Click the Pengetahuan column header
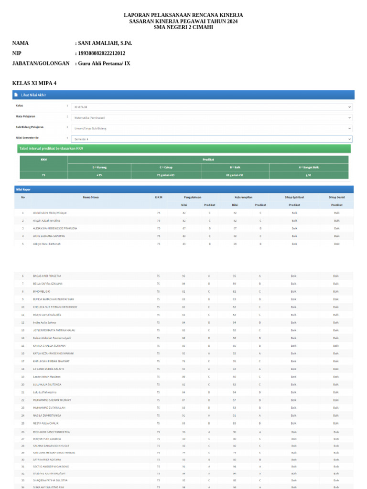 coord(193,197)
